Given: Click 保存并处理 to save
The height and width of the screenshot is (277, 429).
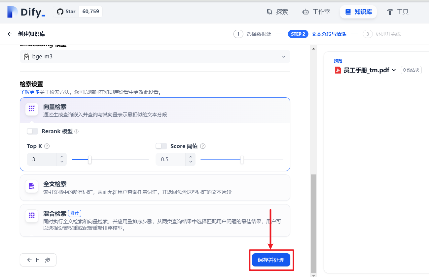Looking at the screenshot, I should click(x=271, y=260).
